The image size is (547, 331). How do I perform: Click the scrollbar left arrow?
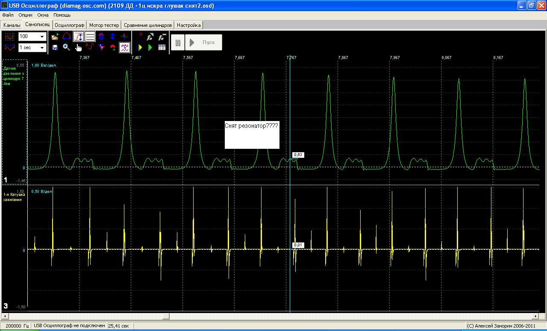(4, 316)
